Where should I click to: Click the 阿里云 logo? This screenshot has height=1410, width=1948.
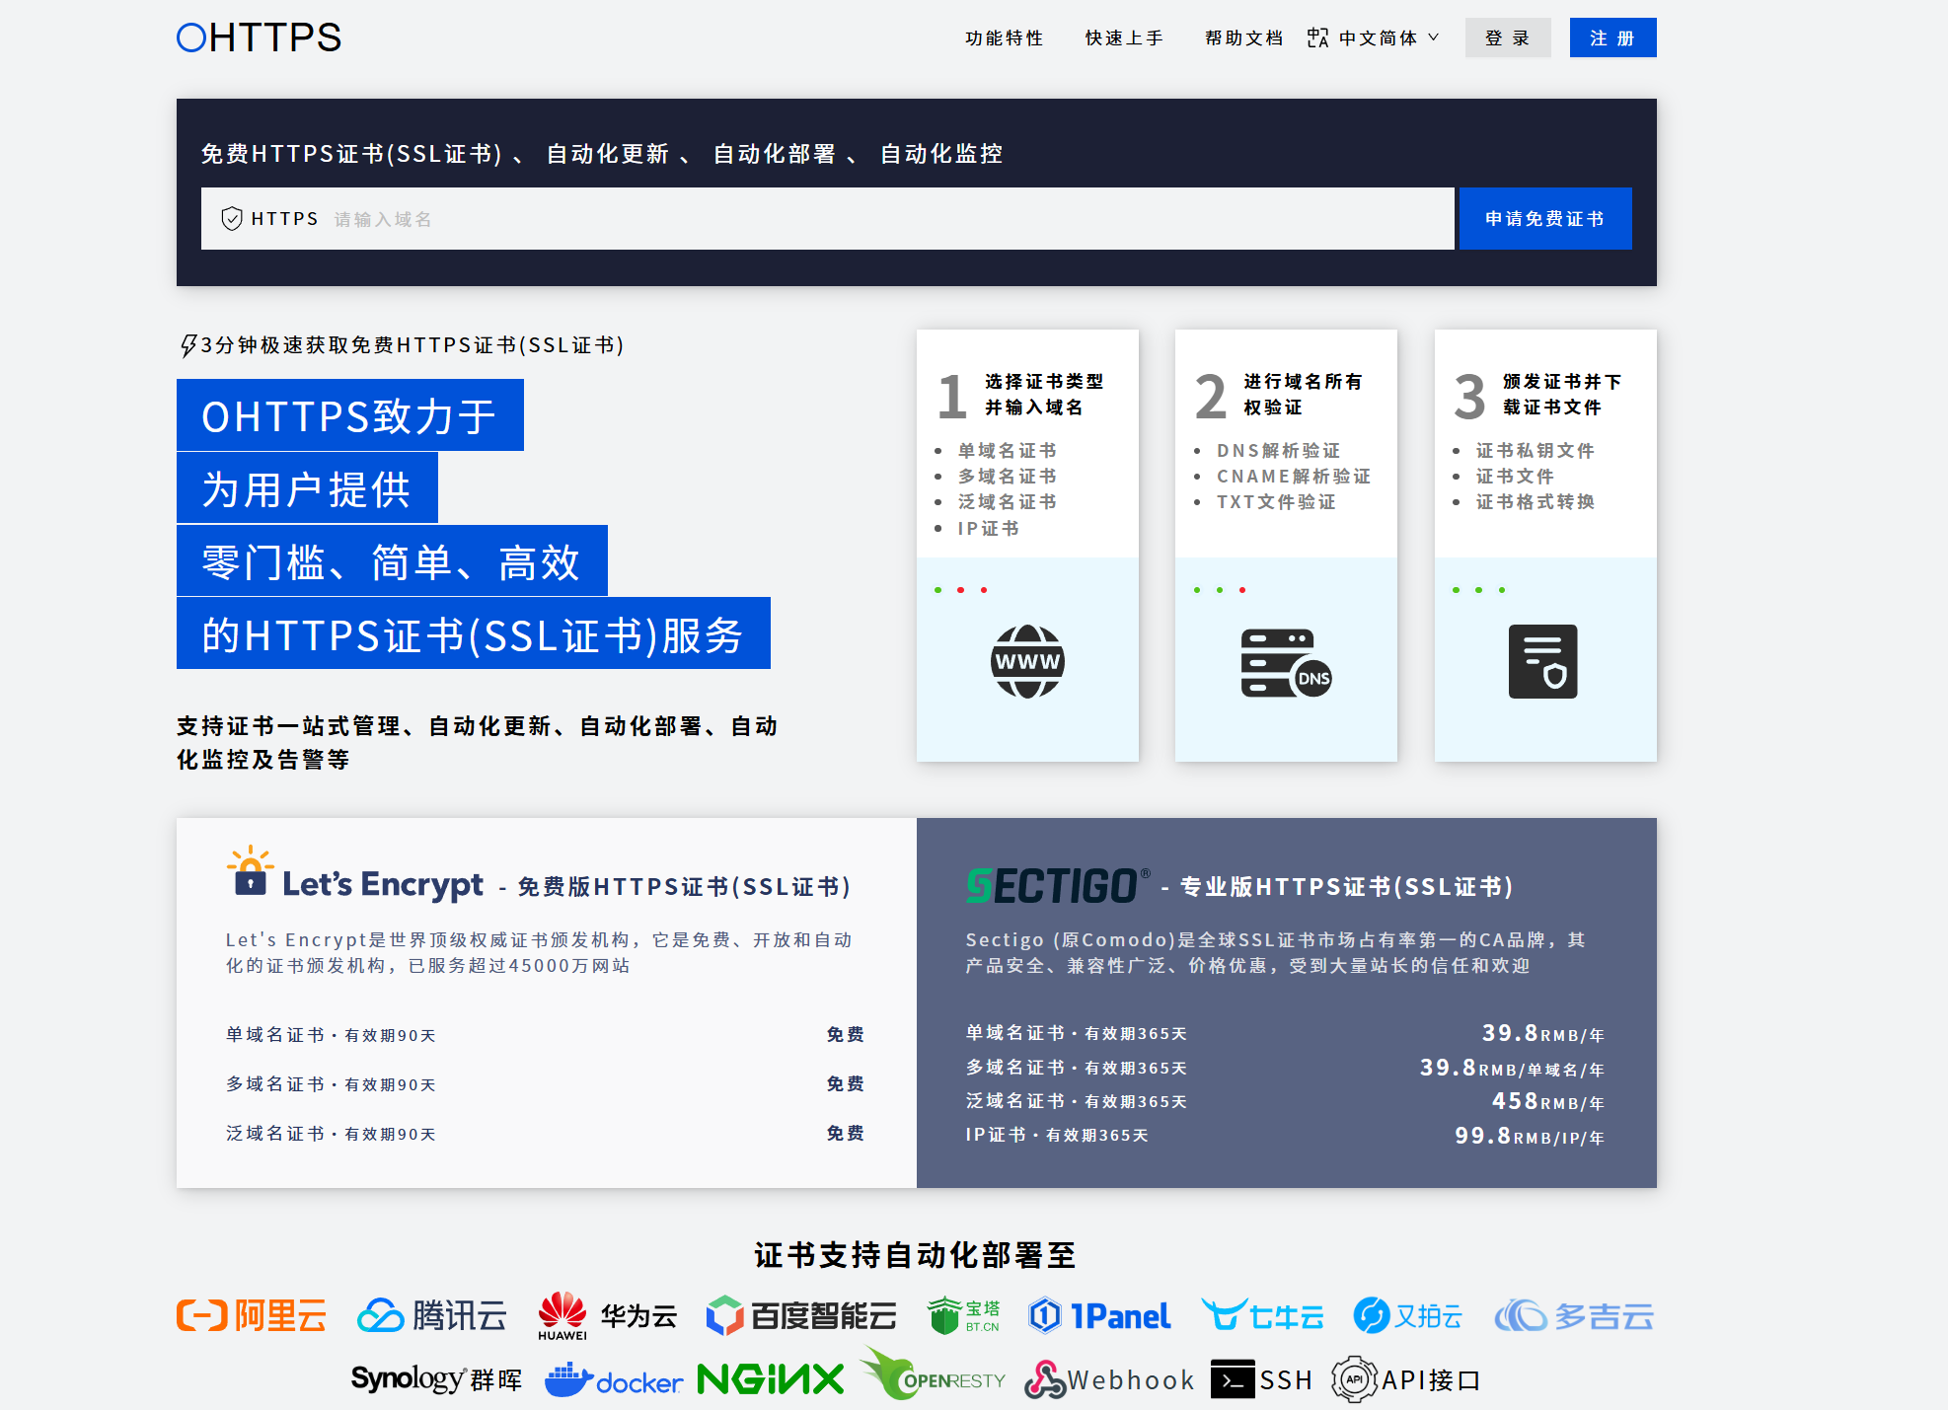[x=252, y=1315]
